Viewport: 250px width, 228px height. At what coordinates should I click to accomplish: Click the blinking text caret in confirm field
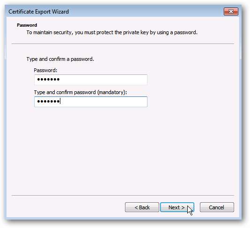[60, 101]
